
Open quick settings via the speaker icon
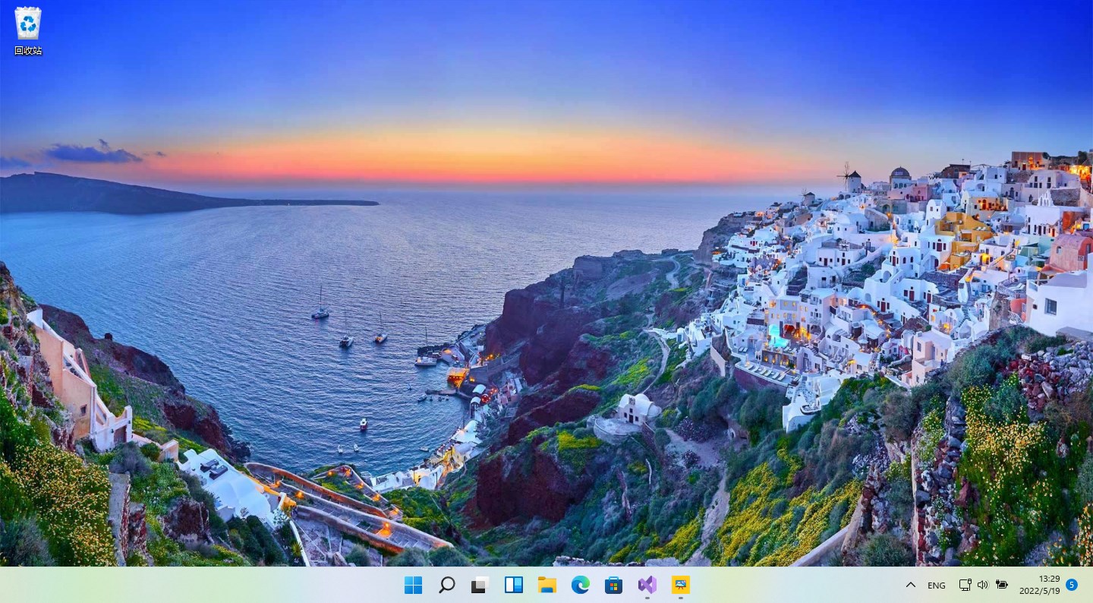(x=982, y=585)
